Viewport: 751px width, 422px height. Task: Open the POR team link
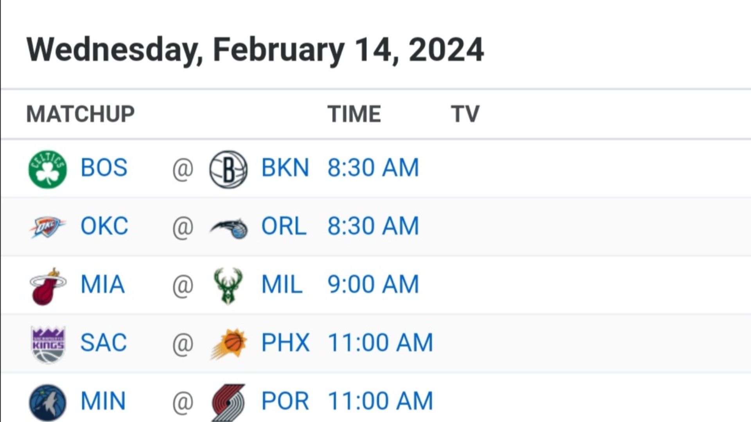[x=285, y=401]
